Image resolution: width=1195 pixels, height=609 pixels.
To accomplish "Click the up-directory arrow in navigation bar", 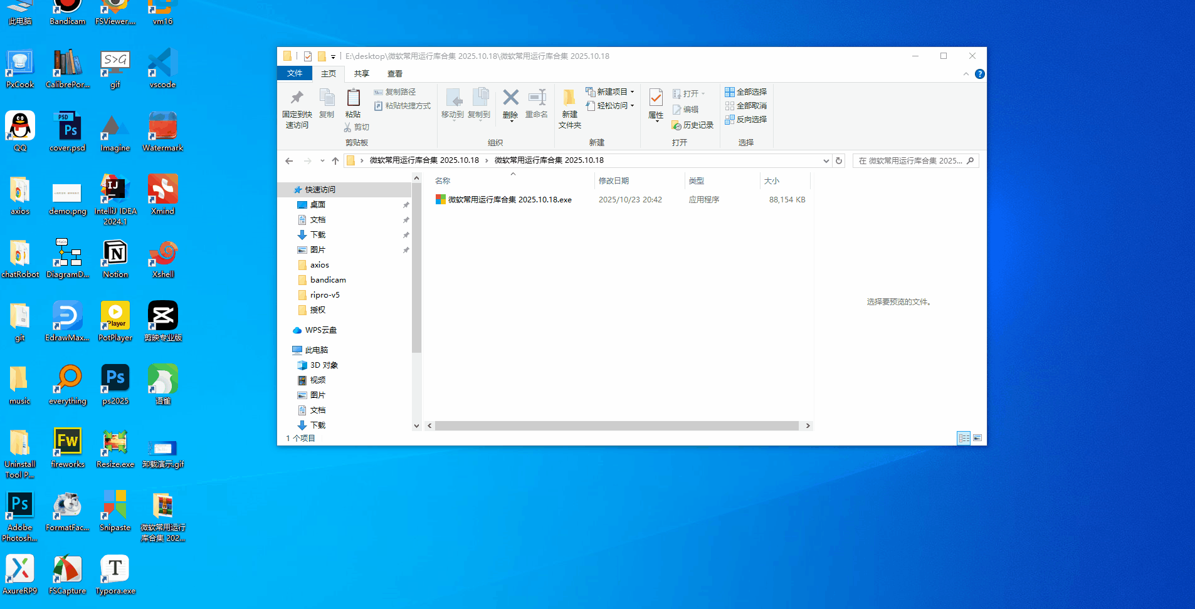I will (x=335, y=161).
